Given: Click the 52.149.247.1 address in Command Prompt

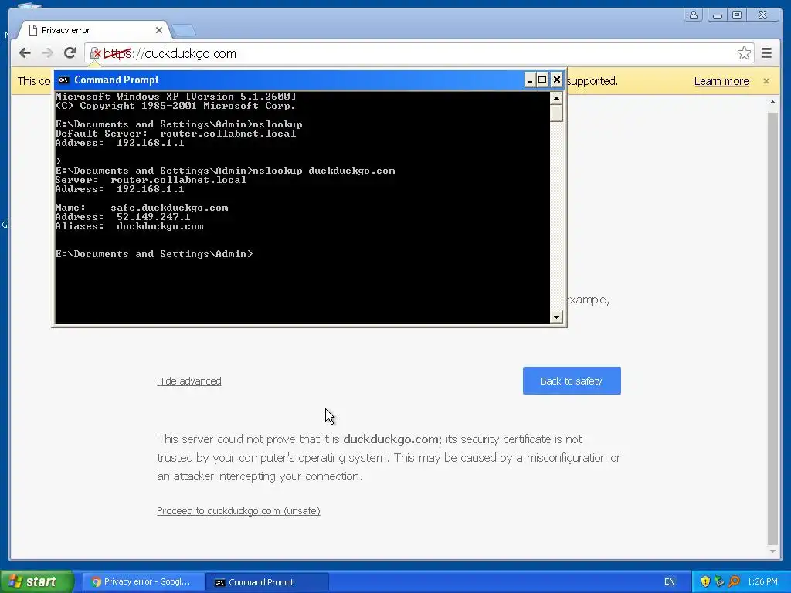Looking at the screenshot, I should (154, 217).
